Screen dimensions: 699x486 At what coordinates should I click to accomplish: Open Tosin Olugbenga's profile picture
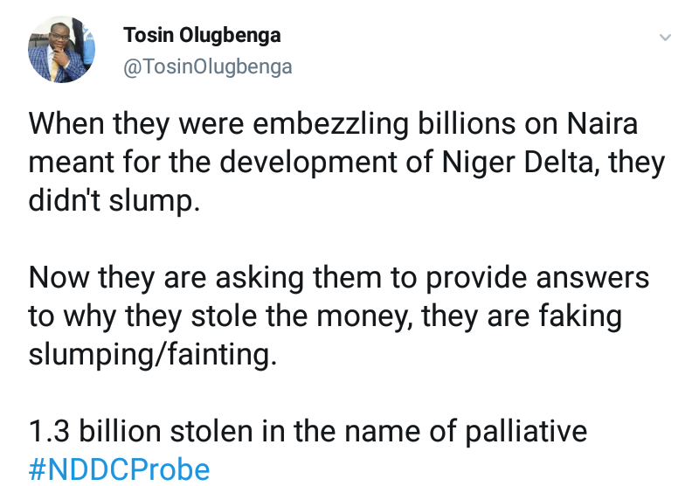61,51
